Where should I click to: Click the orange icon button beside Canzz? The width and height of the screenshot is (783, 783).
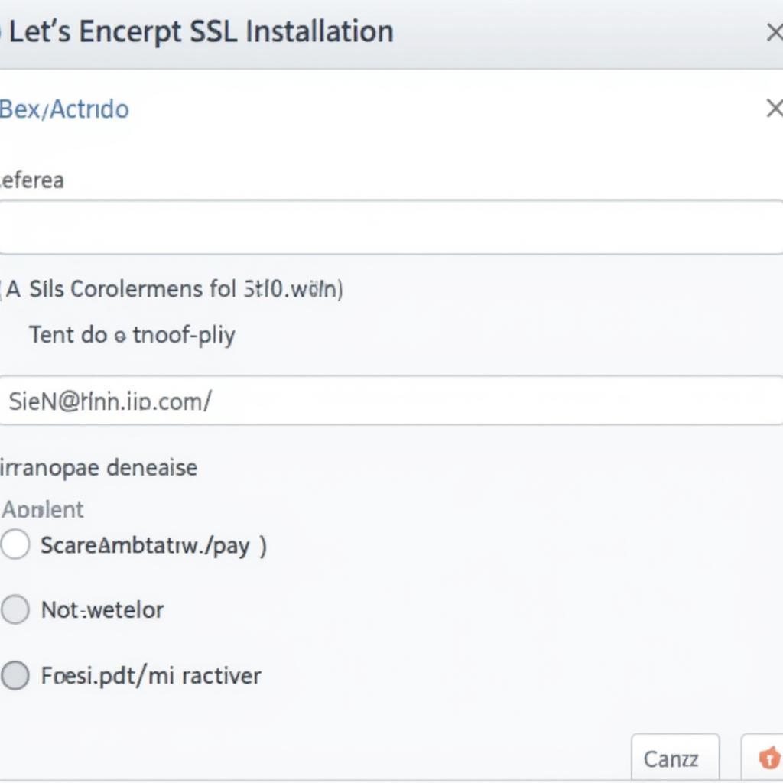click(x=764, y=758)
